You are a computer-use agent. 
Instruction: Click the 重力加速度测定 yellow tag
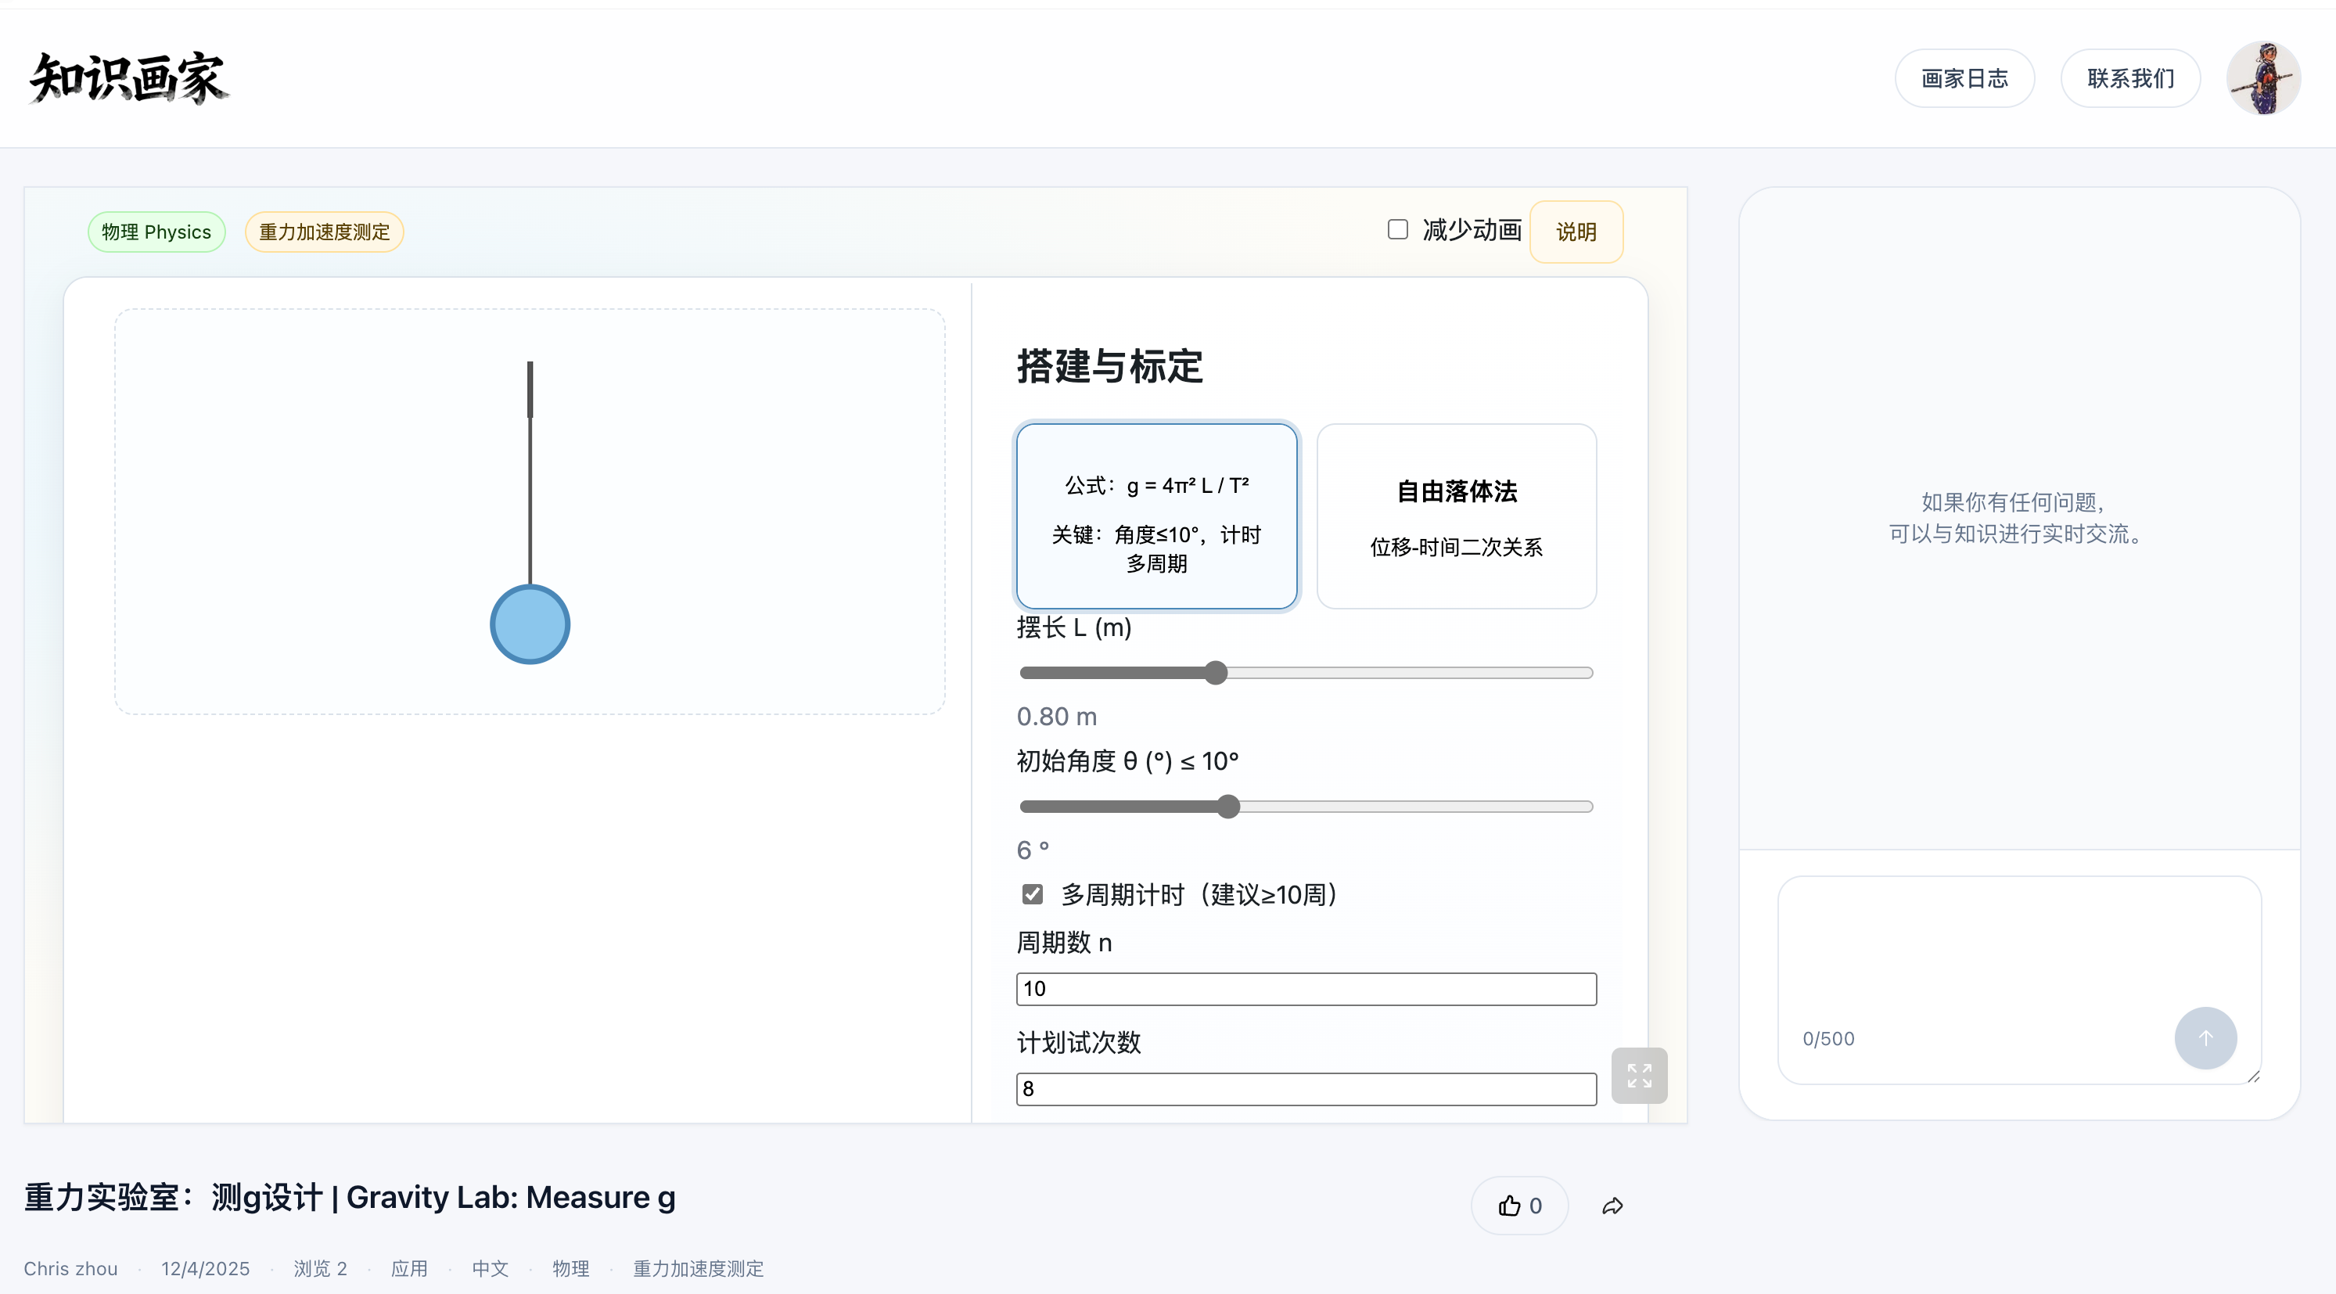325,232
